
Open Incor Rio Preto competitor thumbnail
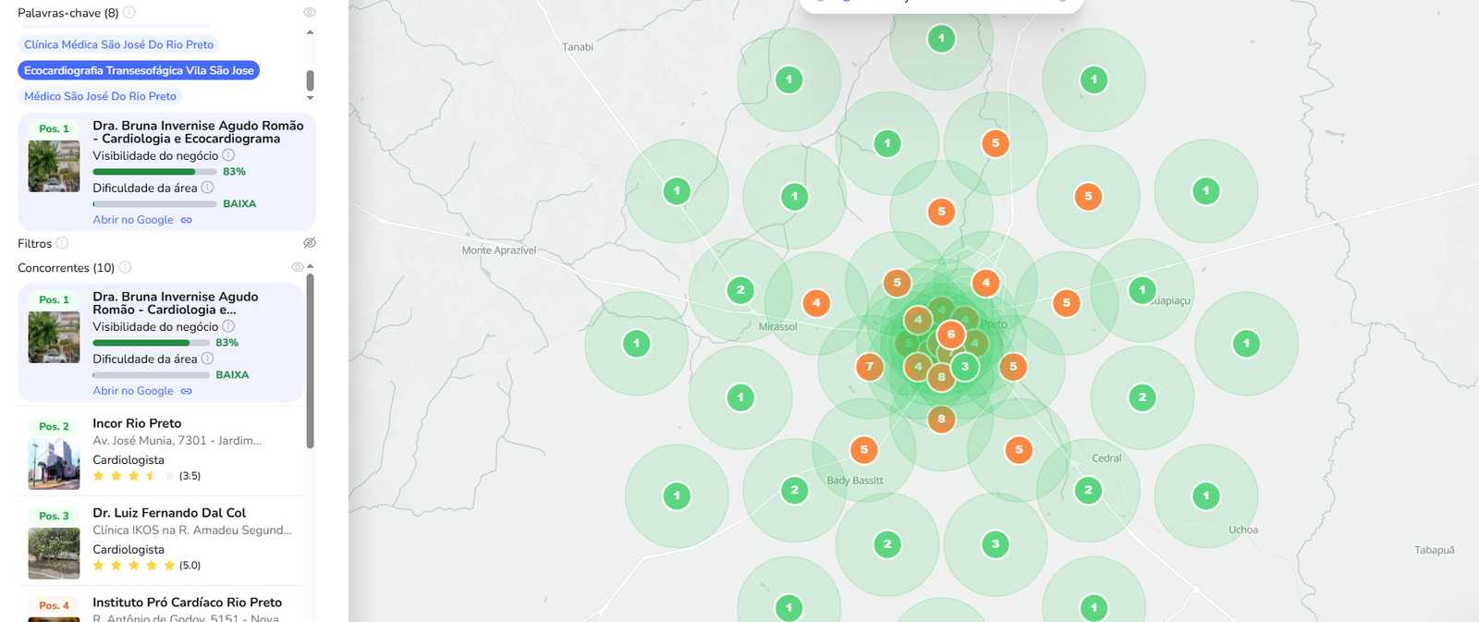pos(54,463)
